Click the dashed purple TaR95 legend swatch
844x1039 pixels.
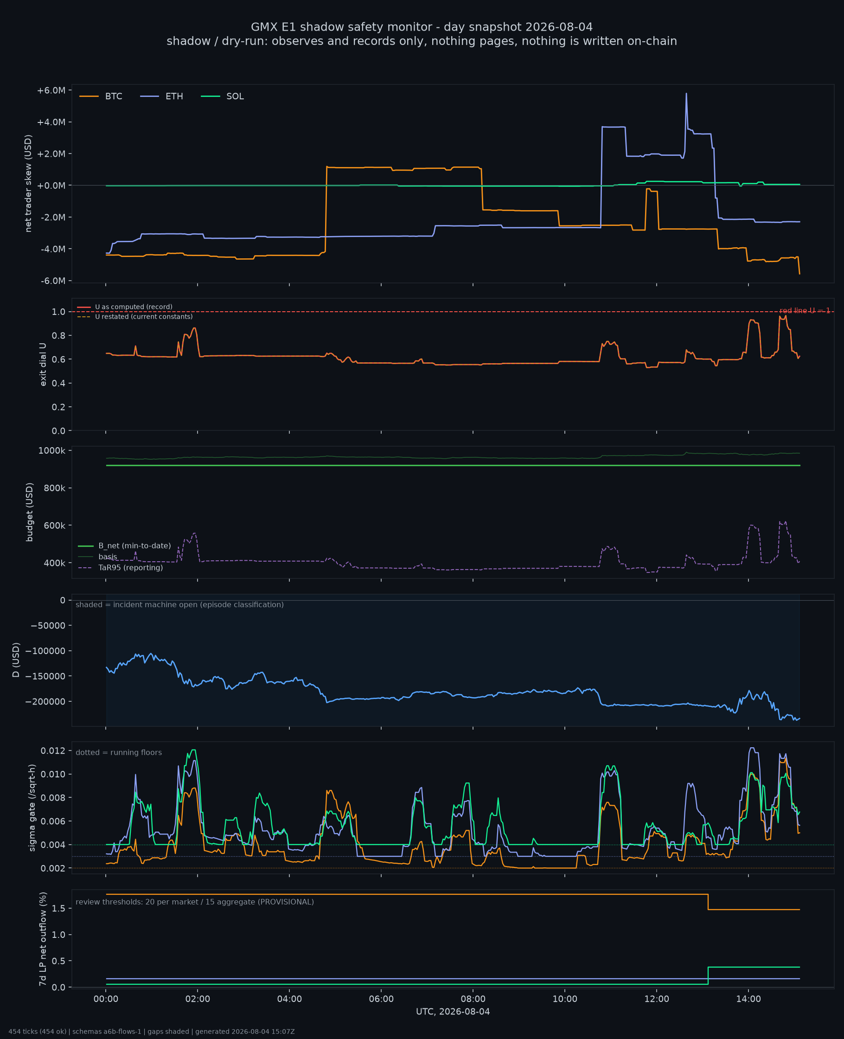click(86, 568)
